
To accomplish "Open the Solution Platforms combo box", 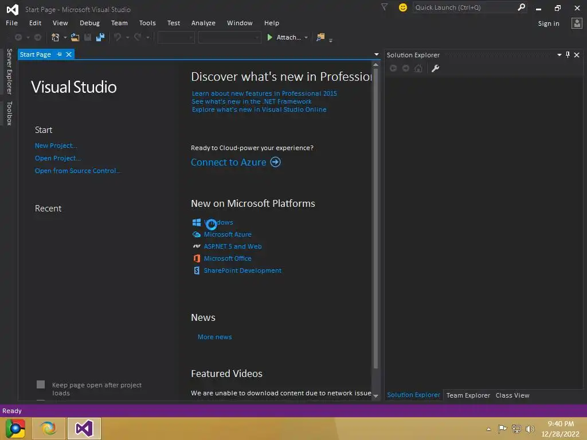I will tap(229, 37).
